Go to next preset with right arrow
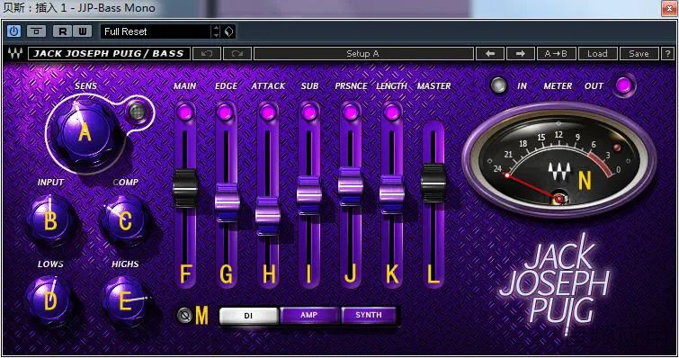Image resolution: width=679 pixels, height=358 pixels. 521,54
